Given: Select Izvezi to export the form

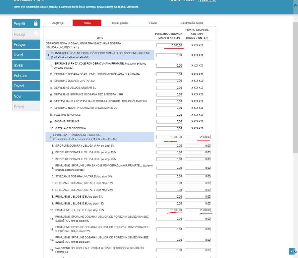Looking at the screenshot, I should tap(25, 65).
